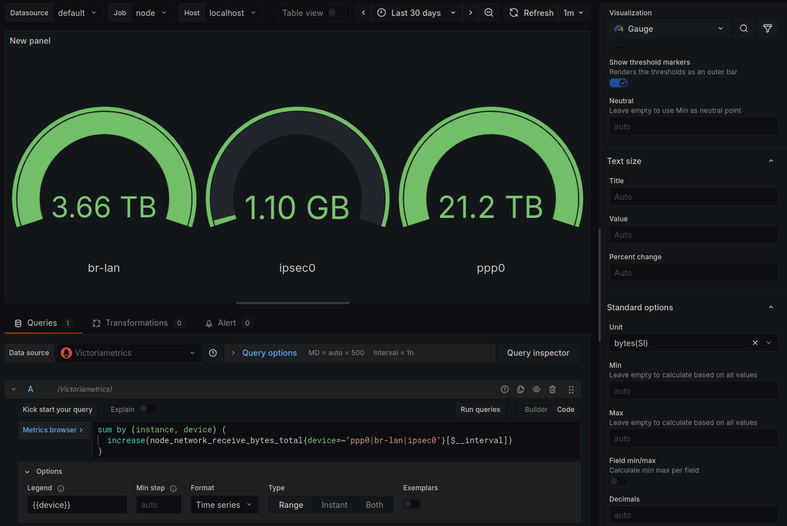Toggle query A visibility eye icon
Screen dimensions: 787x526
tap(537, 389)
